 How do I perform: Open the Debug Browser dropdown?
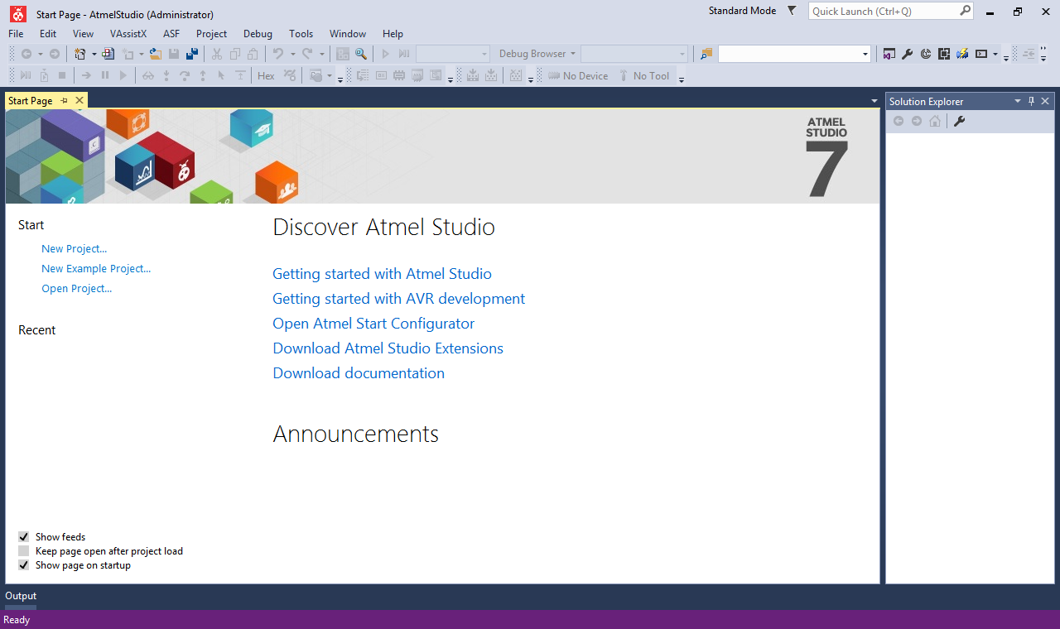coord(537,54)
